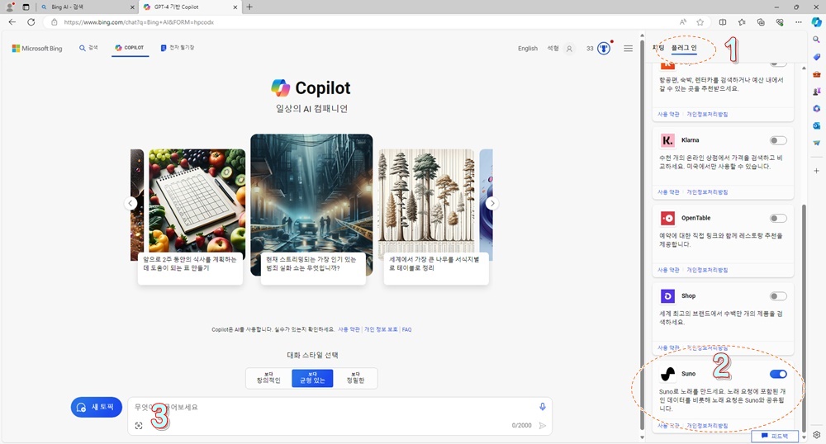
Task: Open sidebar Search icon
Action: click(x=816, y=40)
